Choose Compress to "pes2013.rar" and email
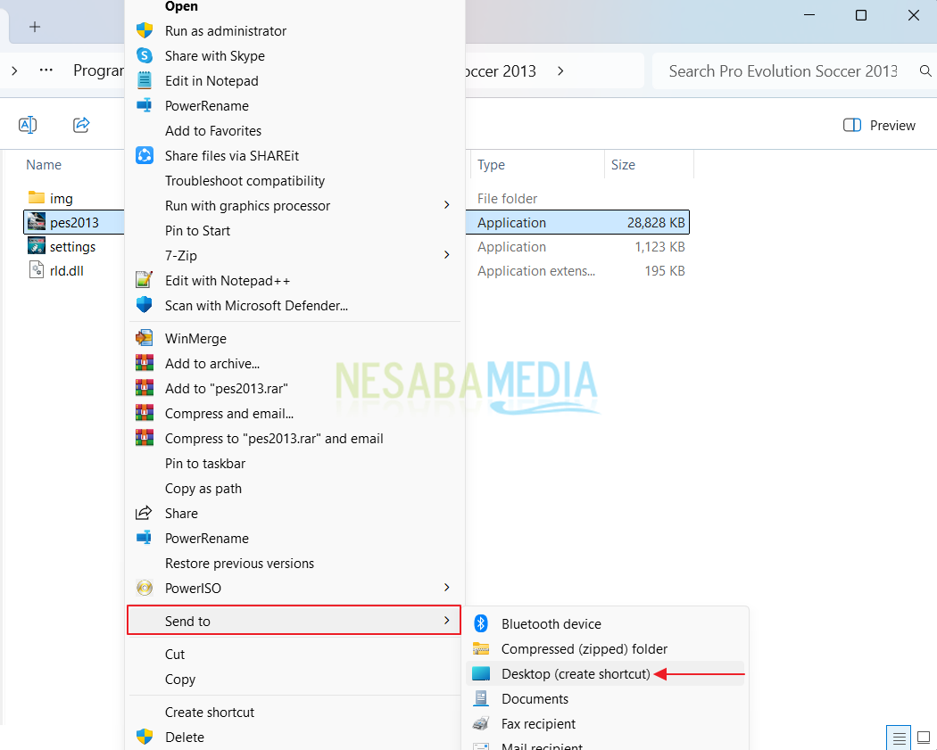 click(274, 438)
